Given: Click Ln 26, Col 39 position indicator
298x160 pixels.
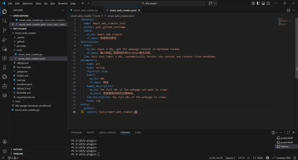Looking at the screenshot, I should (x=216, y=158).
